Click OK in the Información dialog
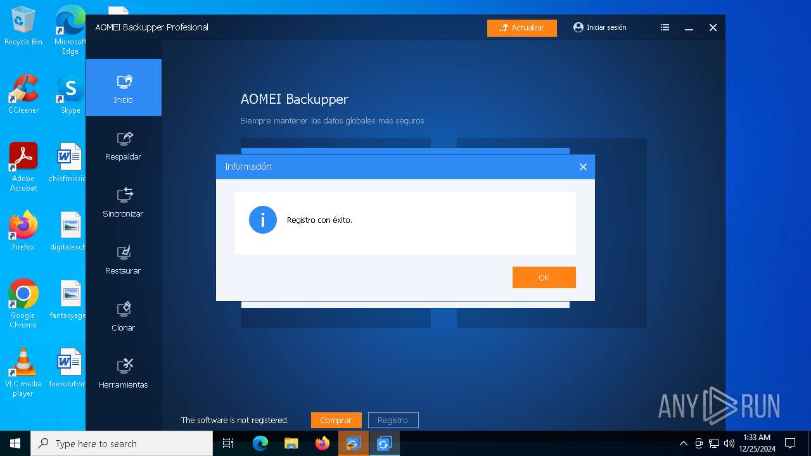This screenshot has height=456, width=811. pyautogui.click(x=544, y=277)
